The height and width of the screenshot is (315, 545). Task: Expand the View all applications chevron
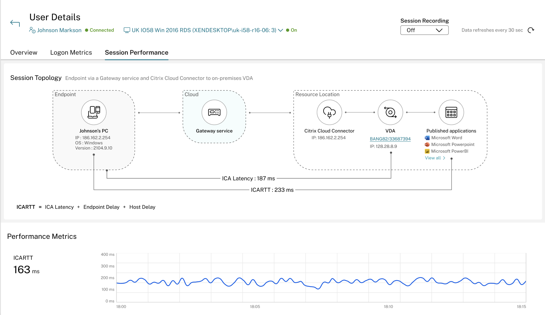click(444, 158)
